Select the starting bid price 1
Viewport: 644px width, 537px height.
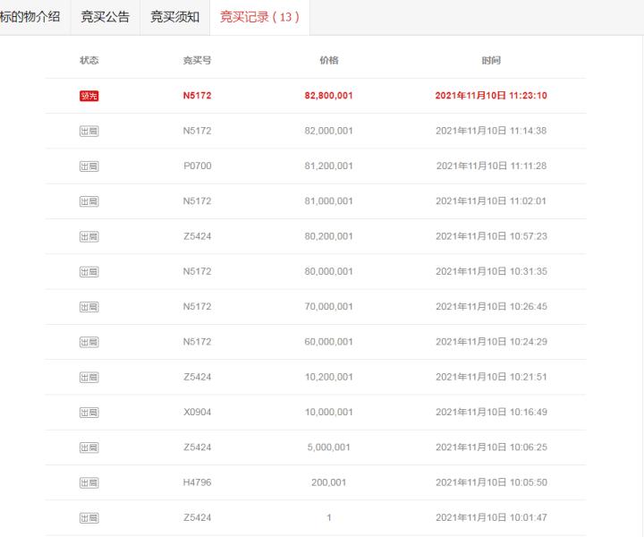(x=329, y=517)
